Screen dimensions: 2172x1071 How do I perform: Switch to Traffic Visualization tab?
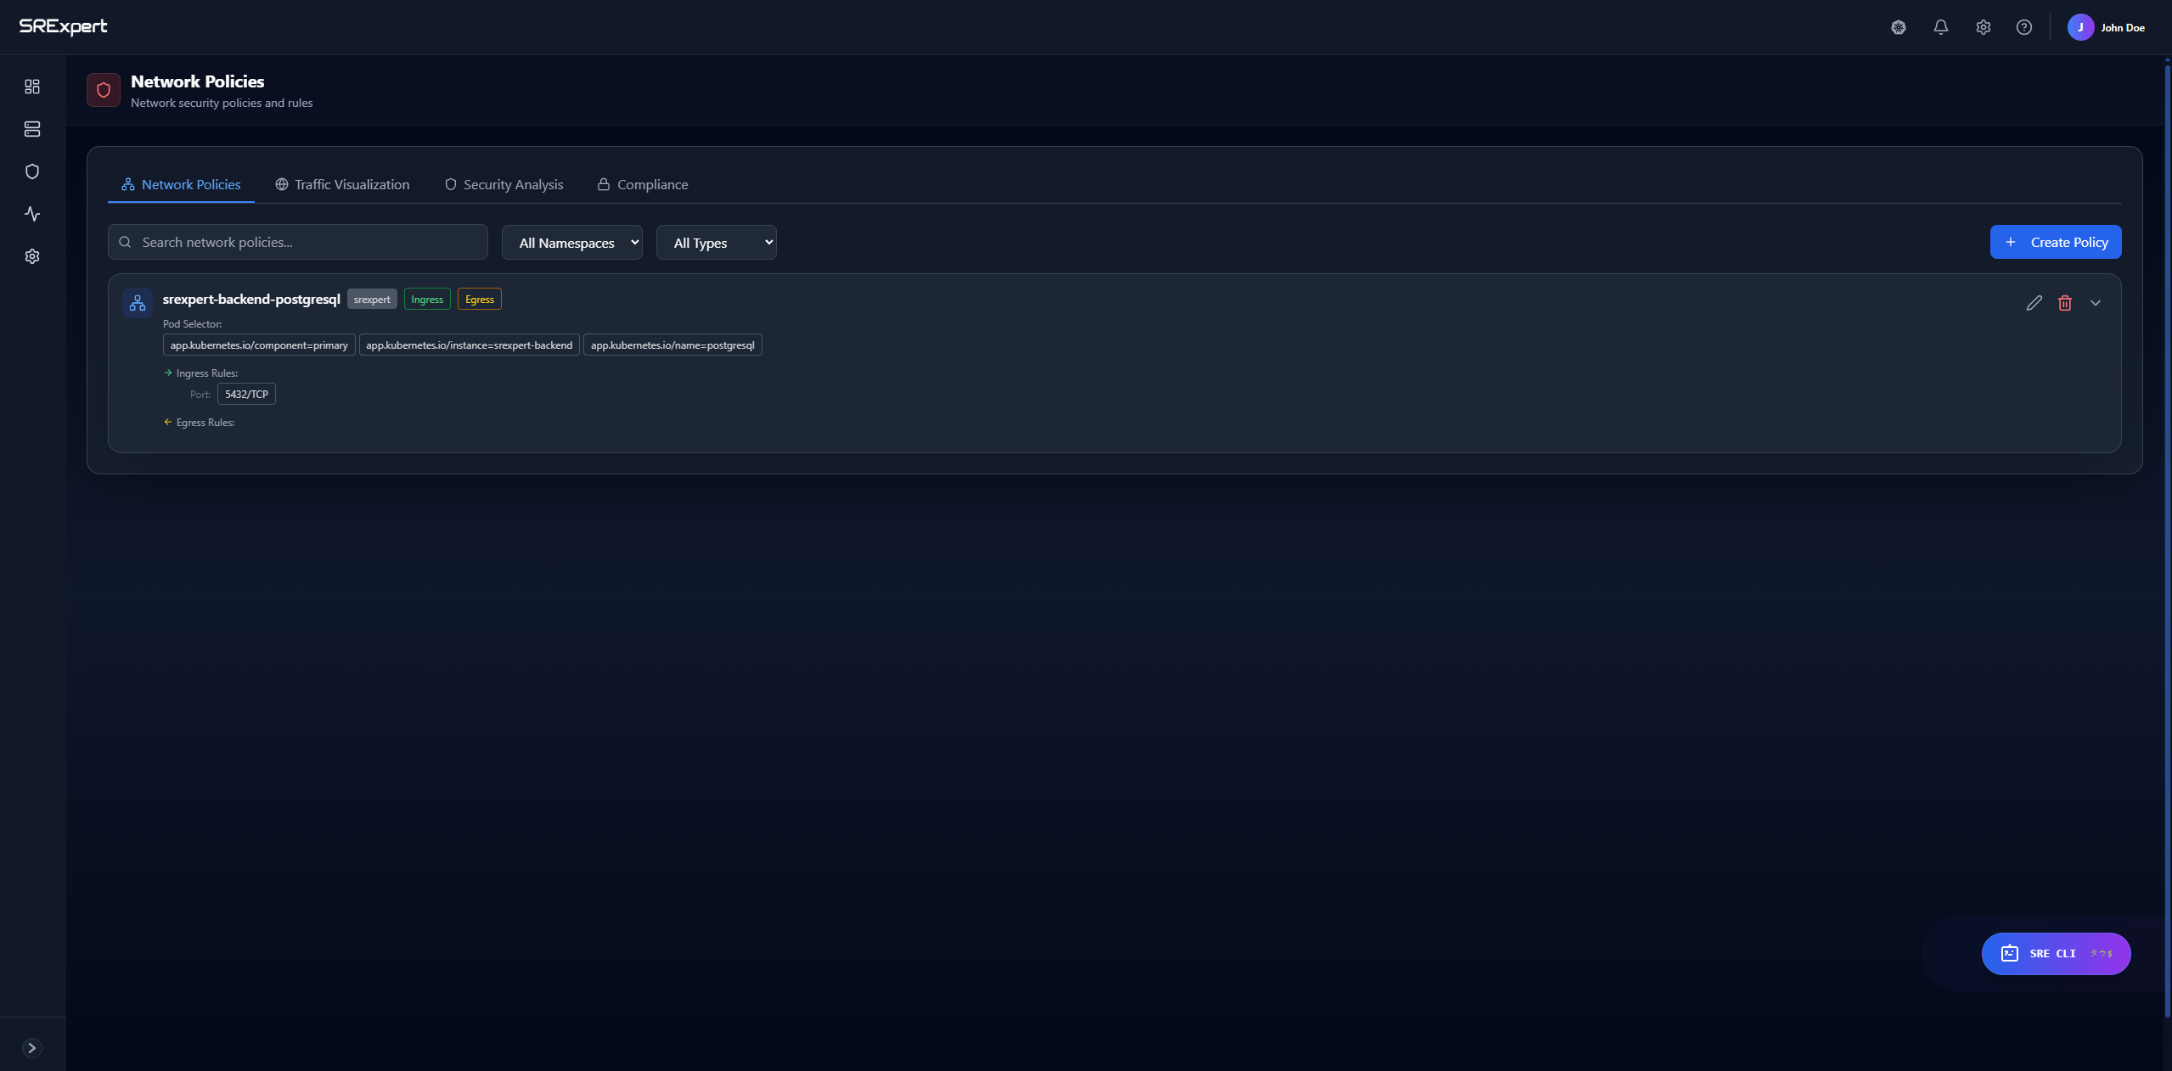pos(342,184)
